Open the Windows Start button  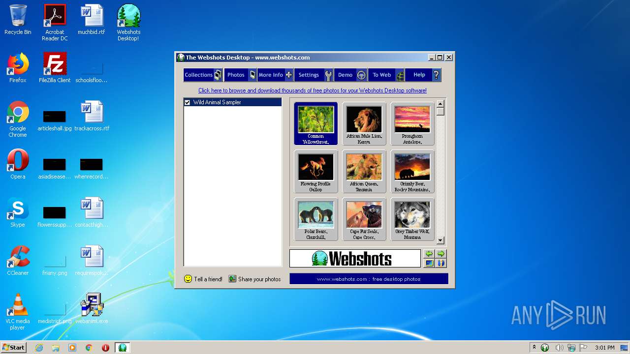(14, 348)
